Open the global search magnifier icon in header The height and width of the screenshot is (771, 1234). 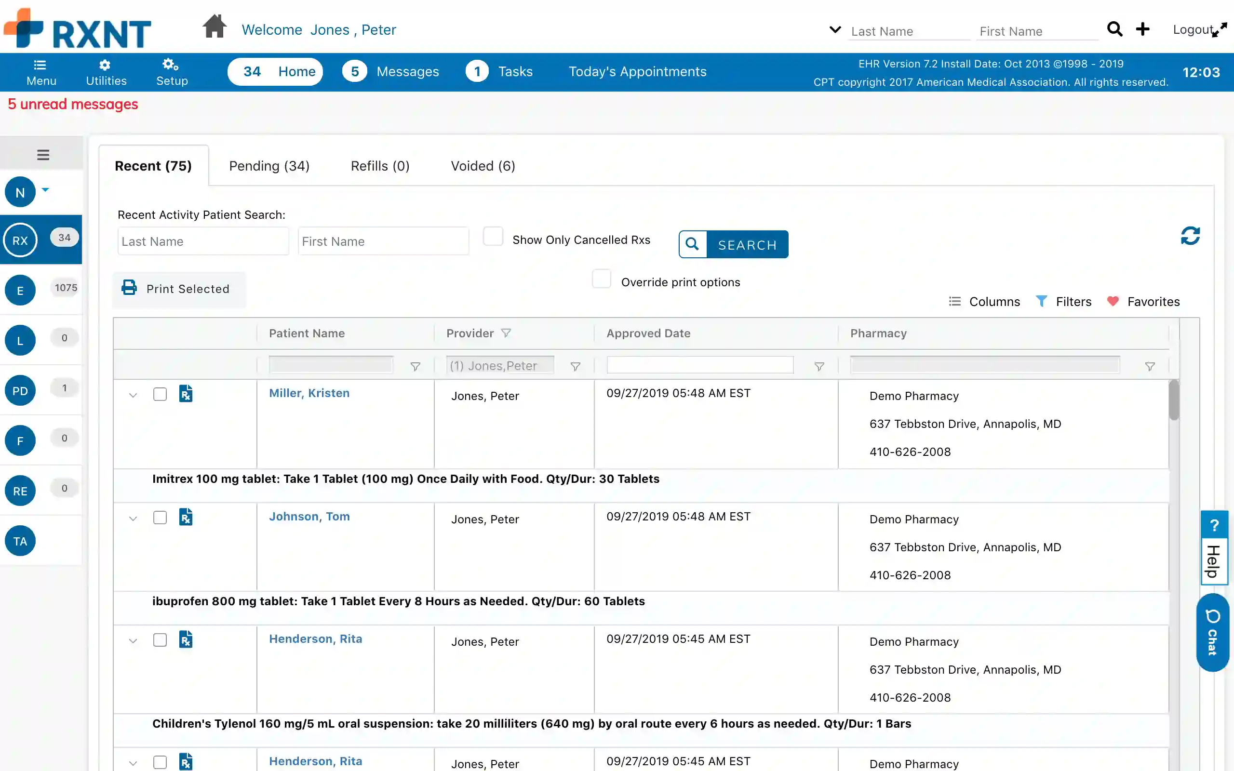coord(1114,29)
